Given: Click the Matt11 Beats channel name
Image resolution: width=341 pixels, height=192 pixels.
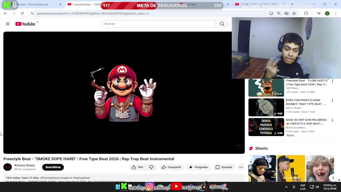Looking at the screenshot, I should click(x=294, y=108).
